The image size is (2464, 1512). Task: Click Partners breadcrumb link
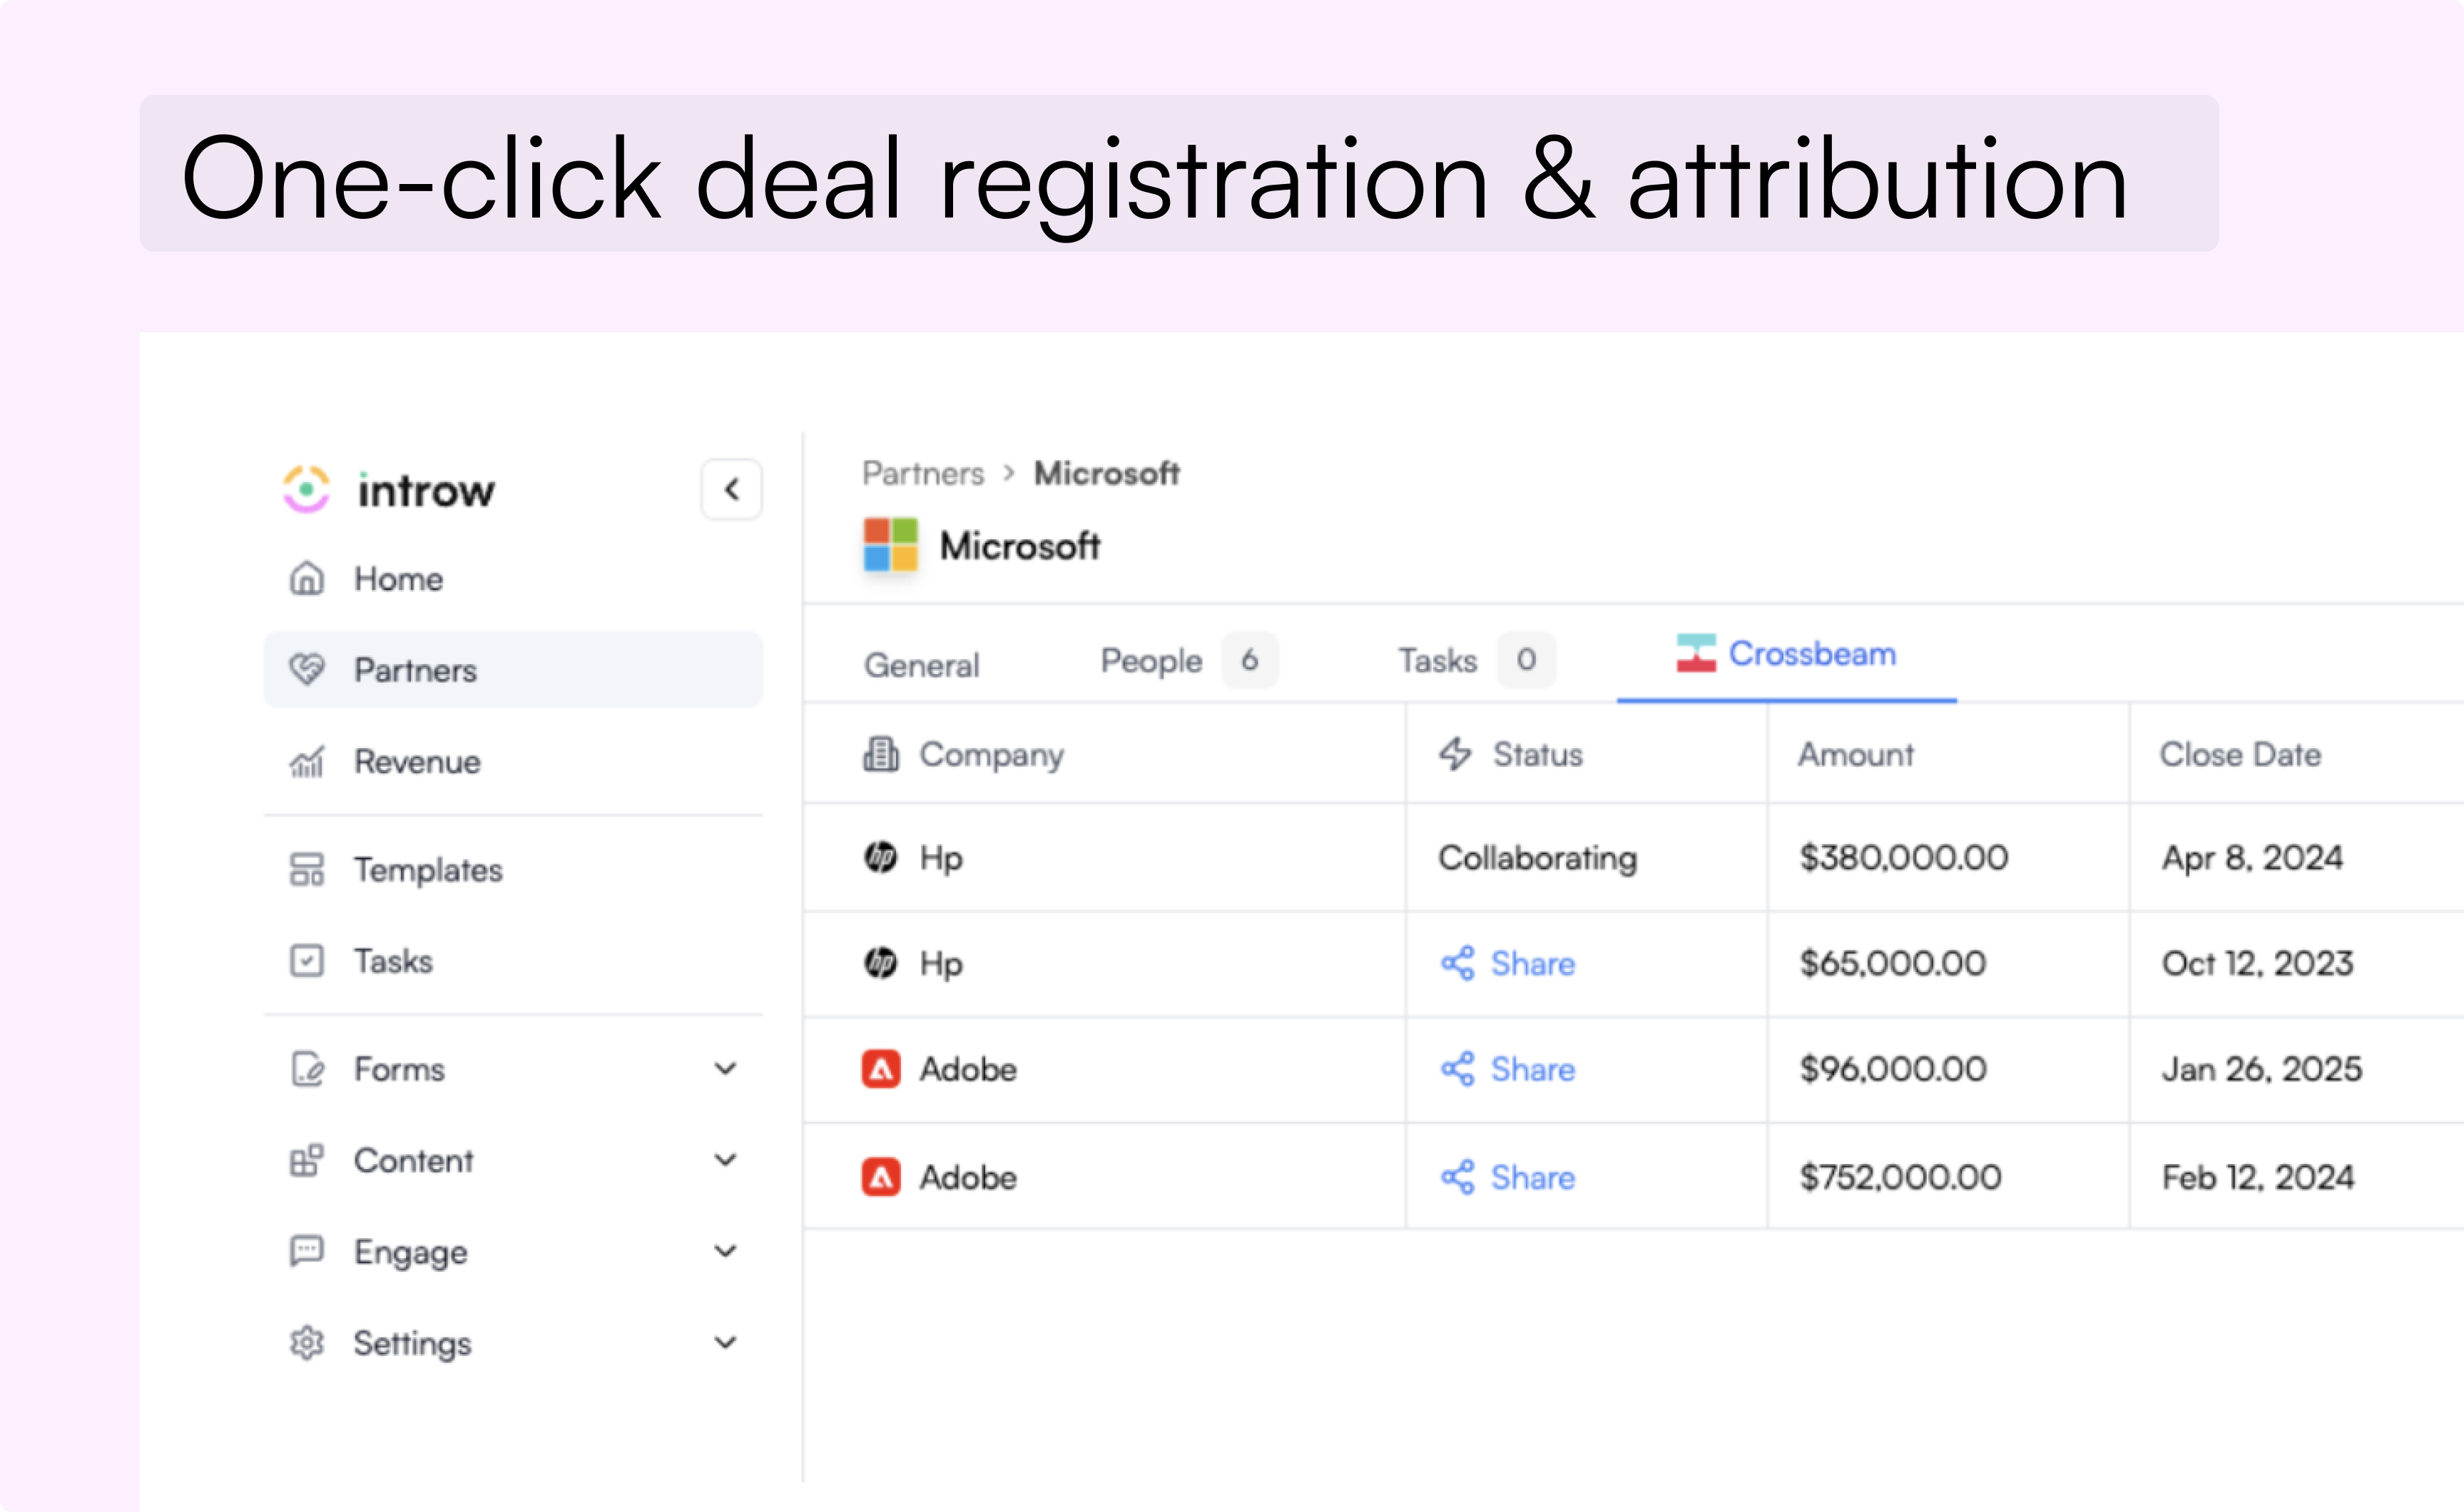[x=923, y=473]
